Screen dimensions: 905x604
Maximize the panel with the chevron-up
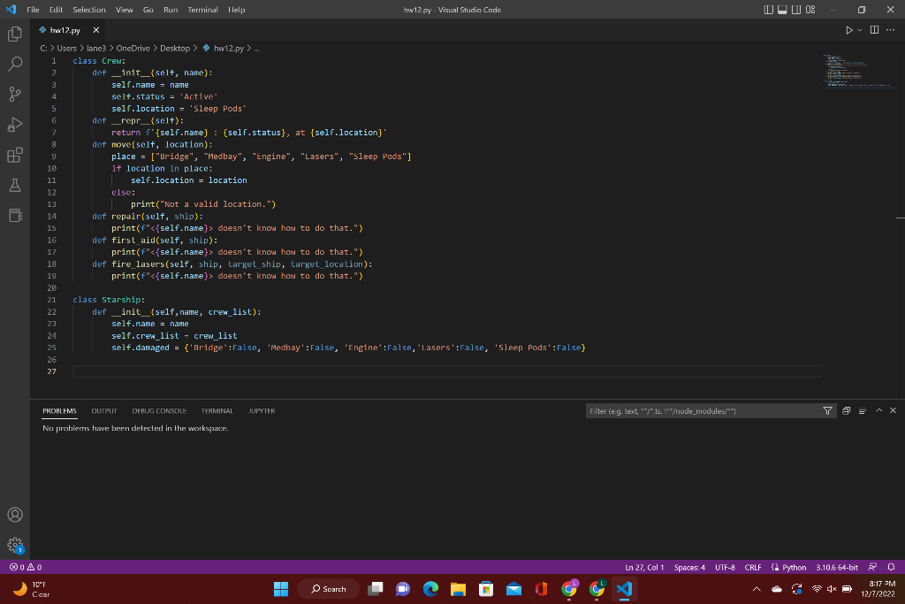pyautogui.click(x=879, y=410)
